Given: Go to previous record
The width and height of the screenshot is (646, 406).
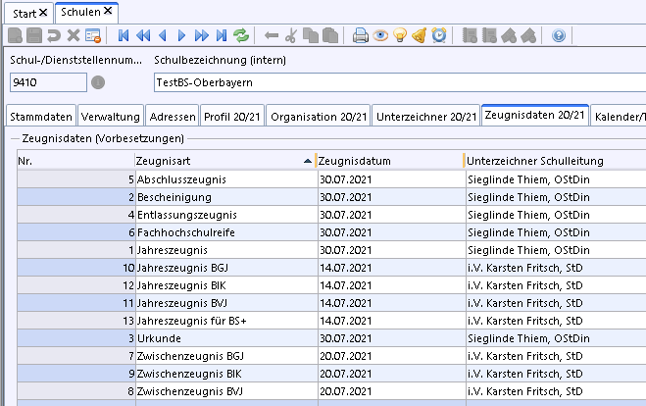Looking at the screenshot, I should (x=163, y=35).
